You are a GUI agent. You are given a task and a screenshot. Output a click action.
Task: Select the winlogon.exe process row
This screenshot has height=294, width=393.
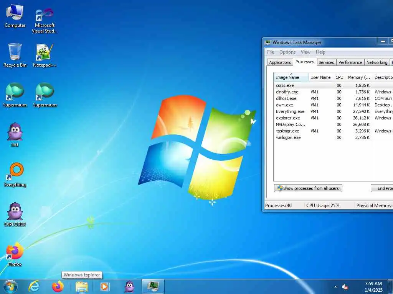334,137
